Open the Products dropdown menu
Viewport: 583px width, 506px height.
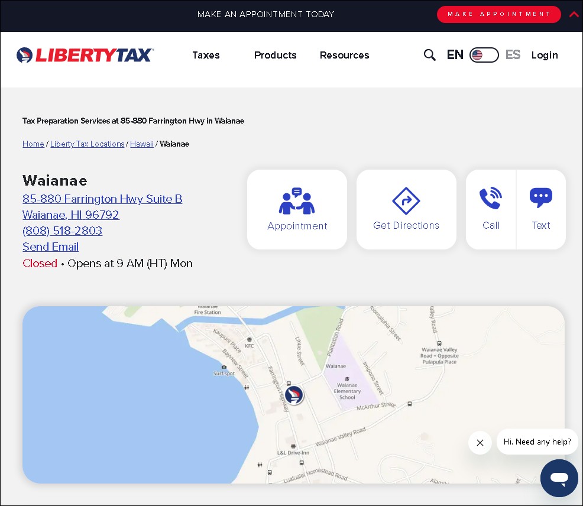point(275,55)
